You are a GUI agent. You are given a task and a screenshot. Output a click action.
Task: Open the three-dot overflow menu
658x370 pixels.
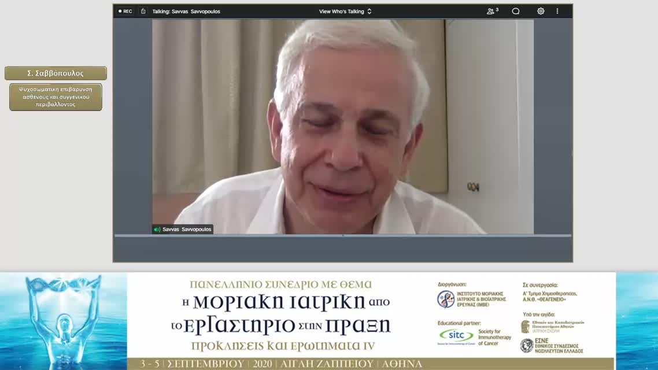coord(557,11)
